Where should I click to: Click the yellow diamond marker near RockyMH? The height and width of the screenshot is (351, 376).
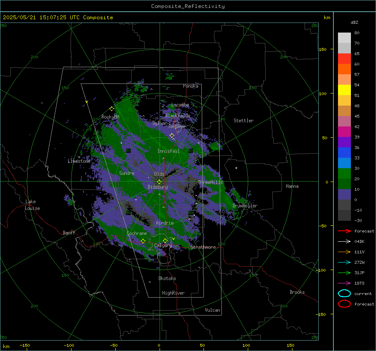(112, 109)
